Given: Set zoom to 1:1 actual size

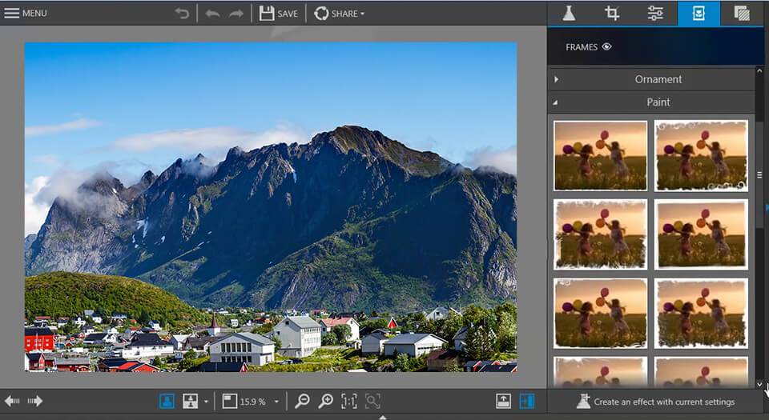Looking at the screenshot, I should click(349, 402).
